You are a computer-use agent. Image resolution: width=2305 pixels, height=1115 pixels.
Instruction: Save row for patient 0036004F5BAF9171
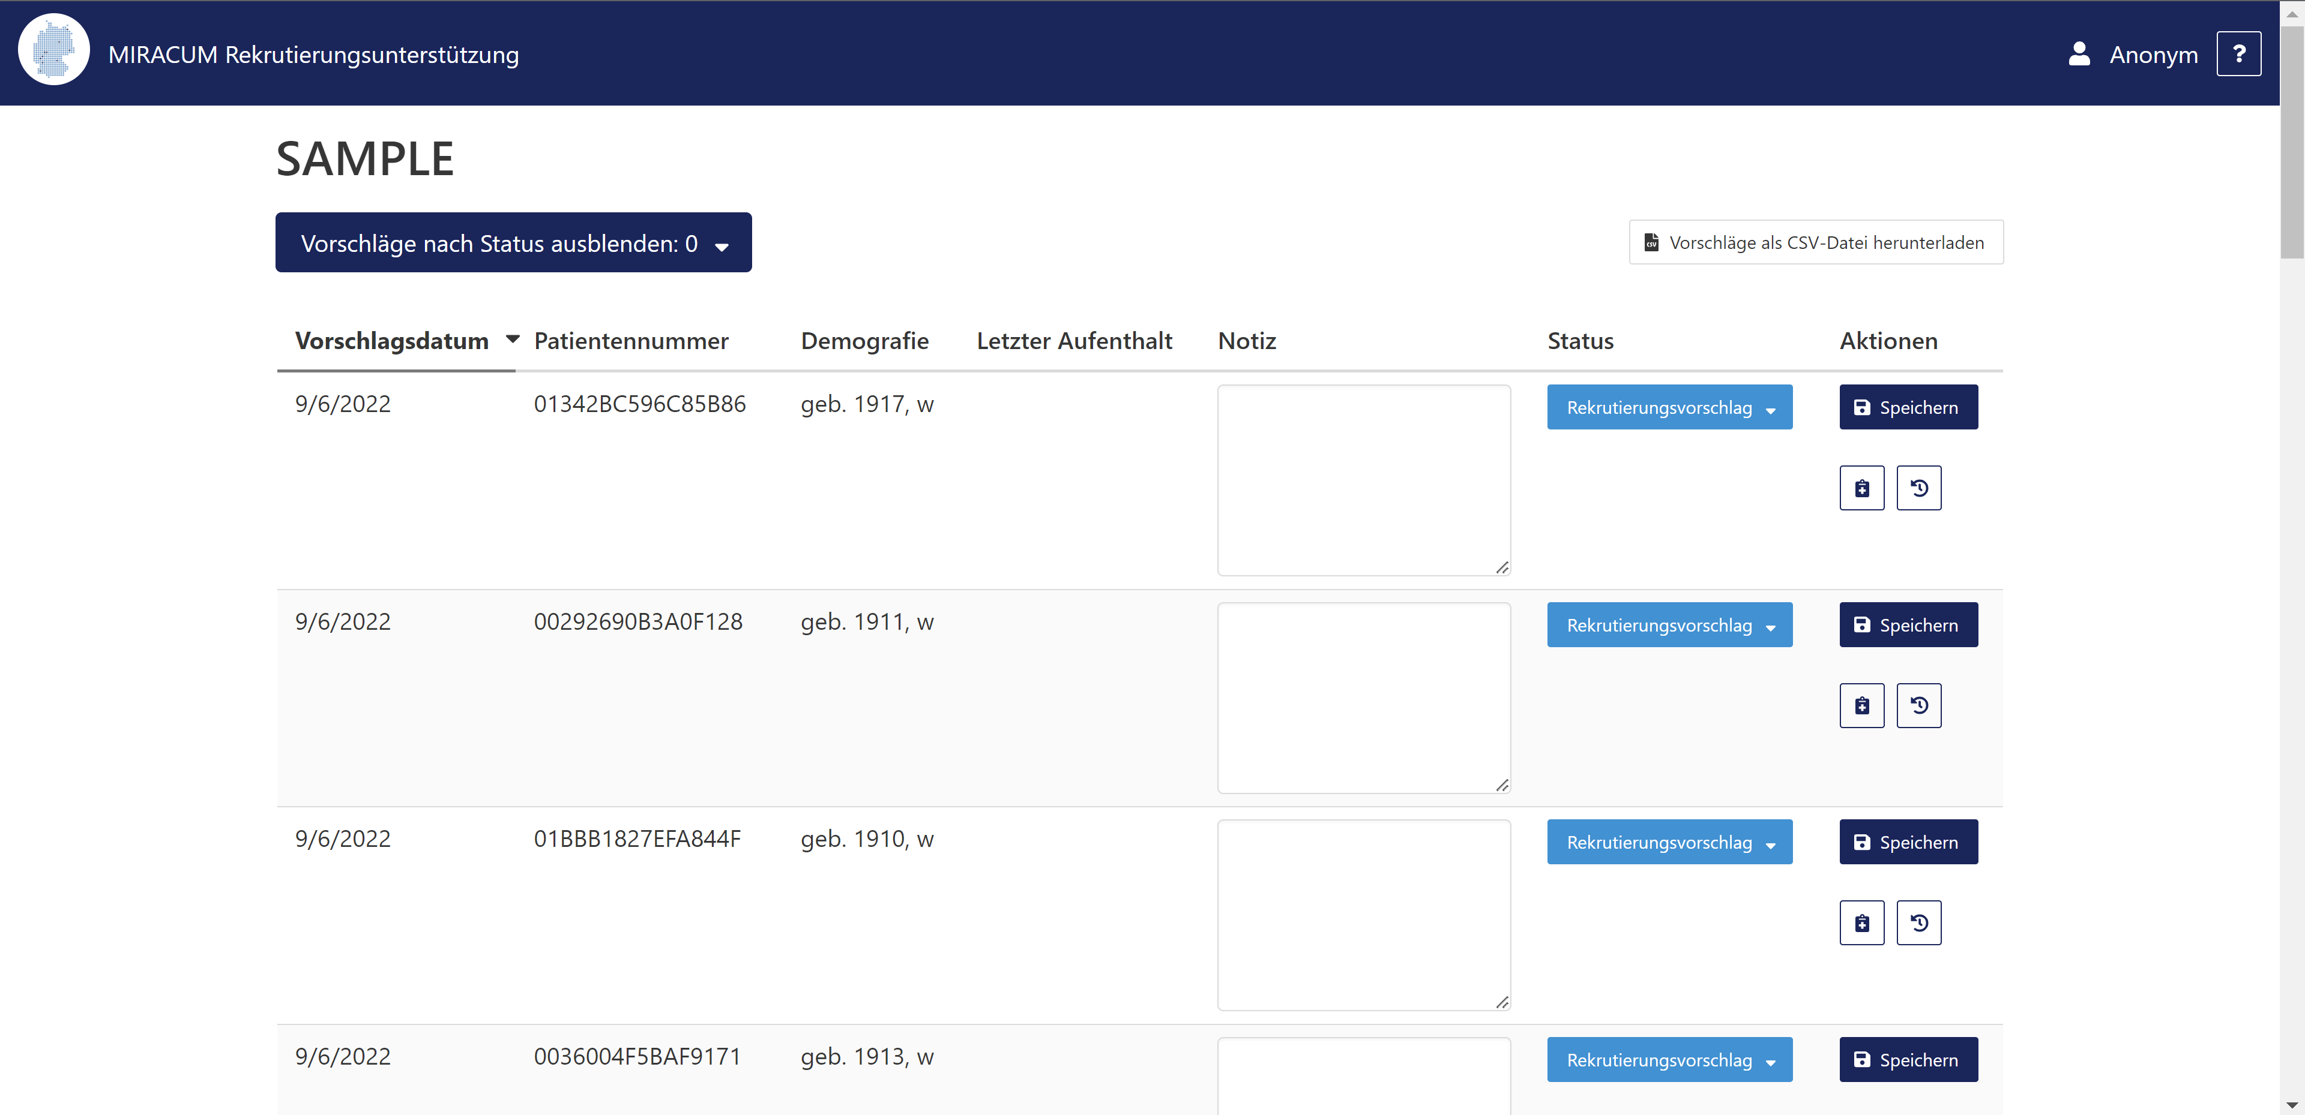pyautogui.click(x=1908, y=1059)
